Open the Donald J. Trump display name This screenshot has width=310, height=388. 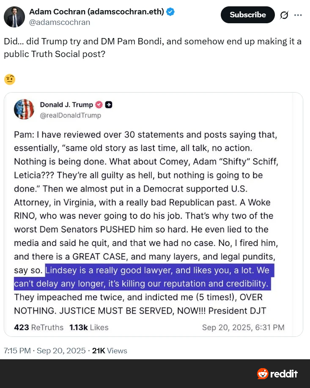point(66,105)
